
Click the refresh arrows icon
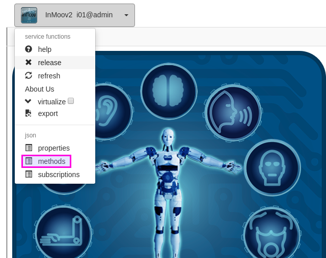pos(29,76)
